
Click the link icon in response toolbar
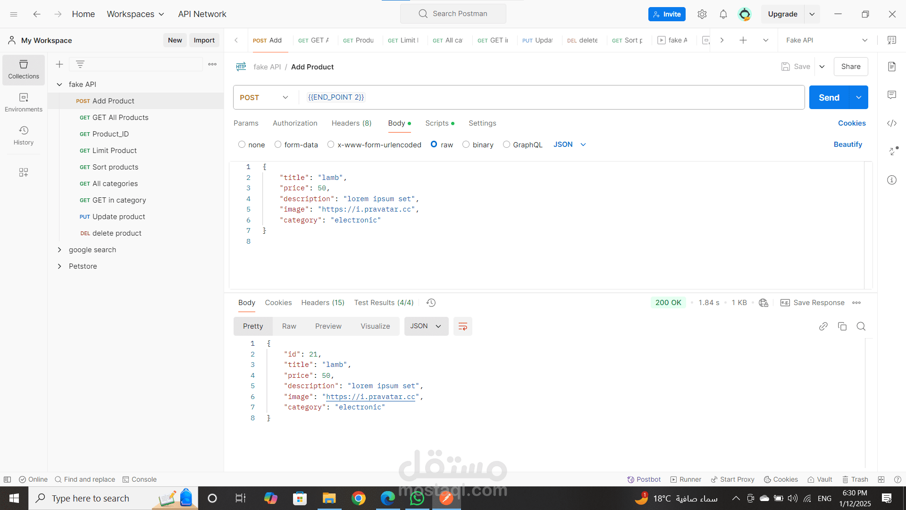pos(823,326)
